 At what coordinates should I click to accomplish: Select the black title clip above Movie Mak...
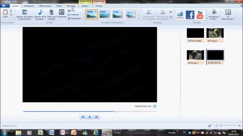click(195, 33)
